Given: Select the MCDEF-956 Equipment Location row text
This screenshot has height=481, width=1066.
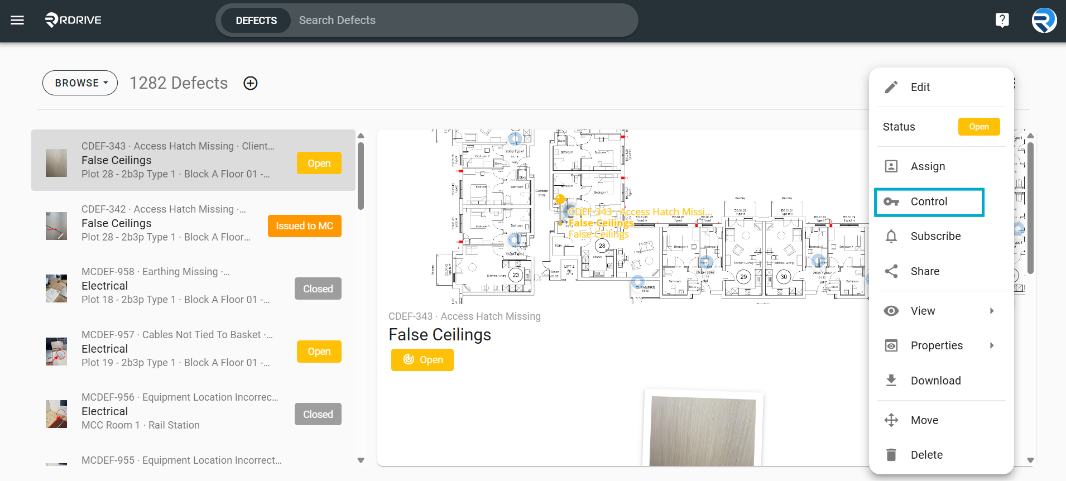Looking at the screenshot, I should click(180, 397).
